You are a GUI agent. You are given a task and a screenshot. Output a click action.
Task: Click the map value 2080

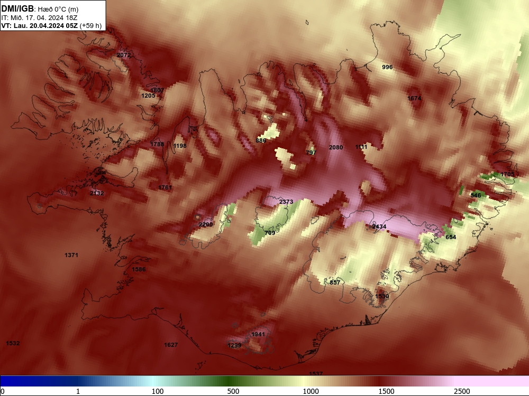336,147
